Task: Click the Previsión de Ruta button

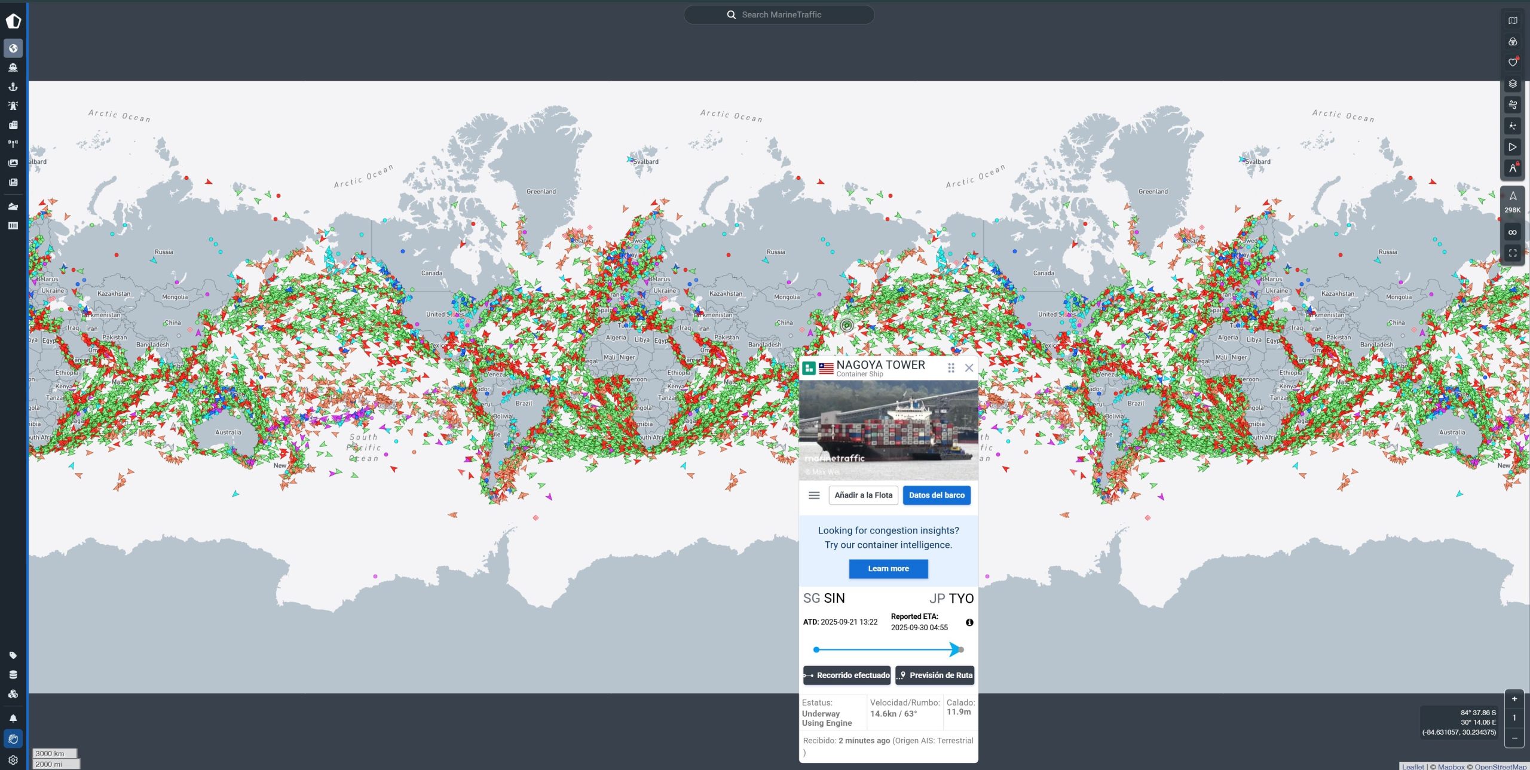Action: [x=935, y=675]
